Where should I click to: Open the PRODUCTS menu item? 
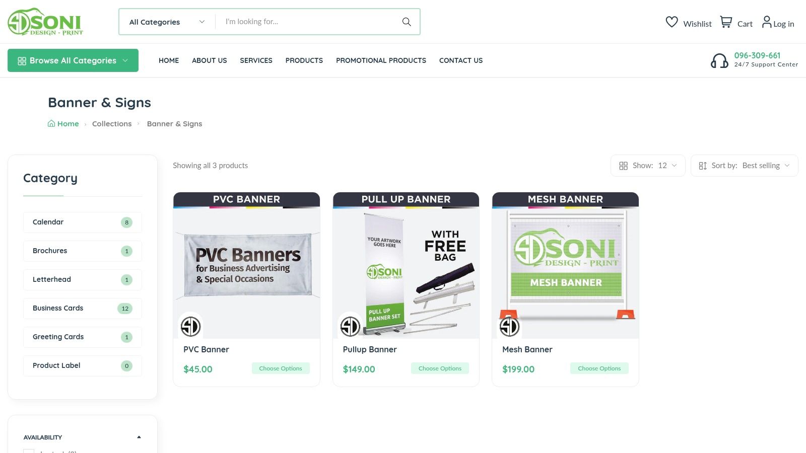pos(304,60)
